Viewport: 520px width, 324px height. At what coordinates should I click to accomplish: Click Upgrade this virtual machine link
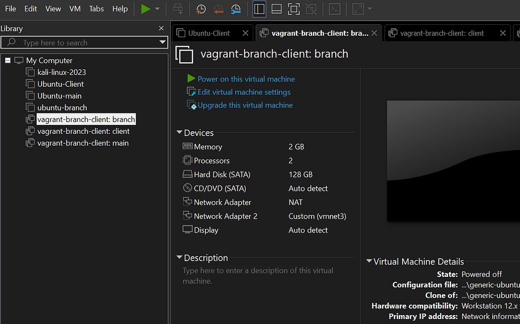tap(245, 105)
